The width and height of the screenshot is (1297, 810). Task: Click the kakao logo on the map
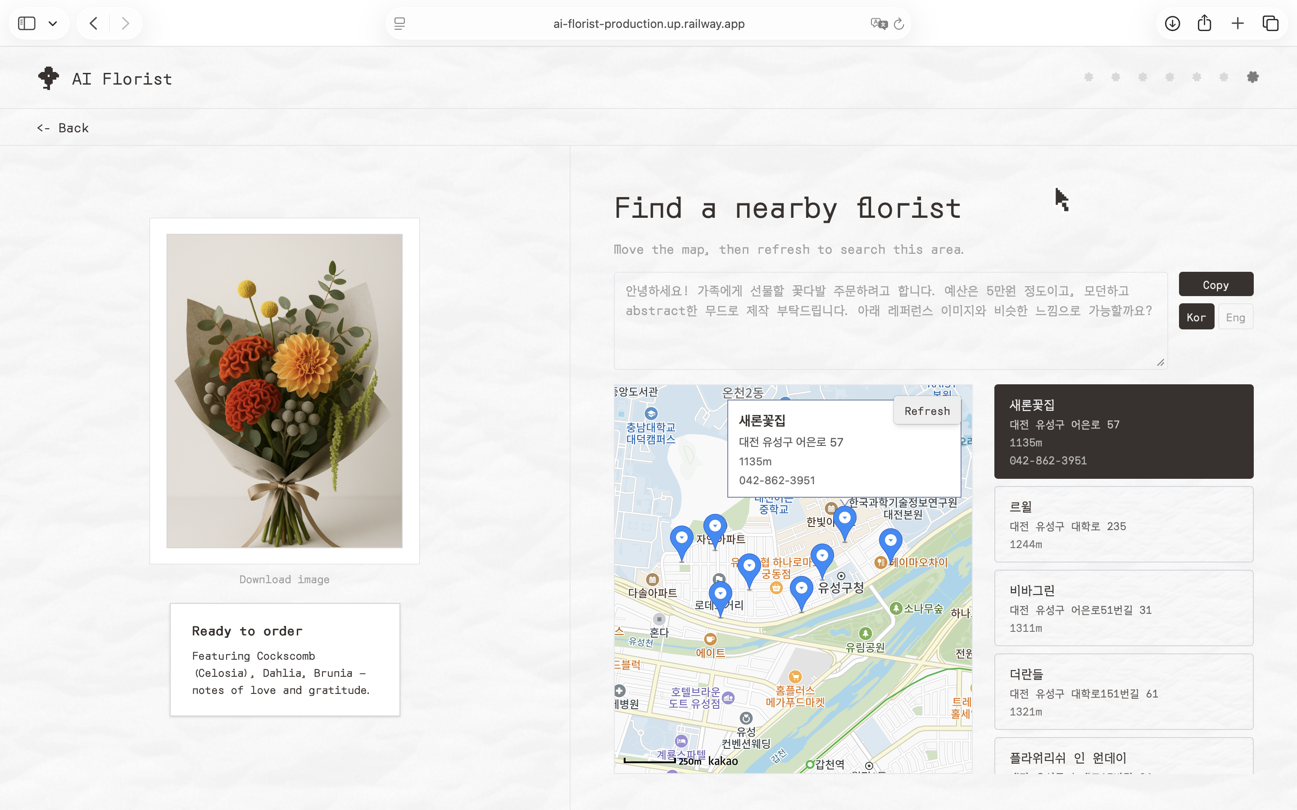pyautogui.click(x=723, y=761)
